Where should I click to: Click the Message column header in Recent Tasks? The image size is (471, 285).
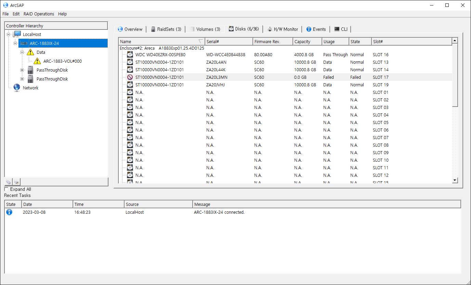[327, 204]
